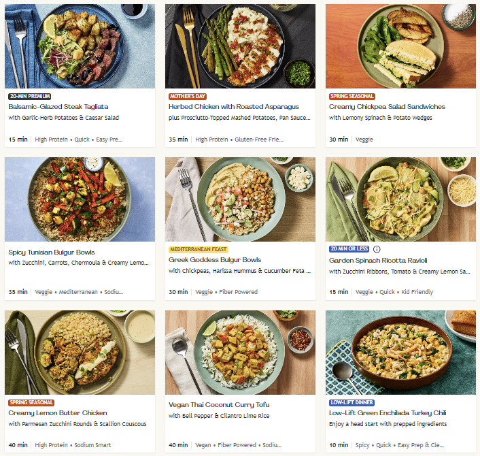This screenshot has width=480, height=456.
Task: Select the 20-Min Premium badge
Action: 30,97
